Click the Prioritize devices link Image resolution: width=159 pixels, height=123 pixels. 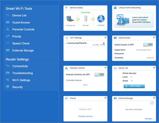pyautogui.click(x=85, y=116)
